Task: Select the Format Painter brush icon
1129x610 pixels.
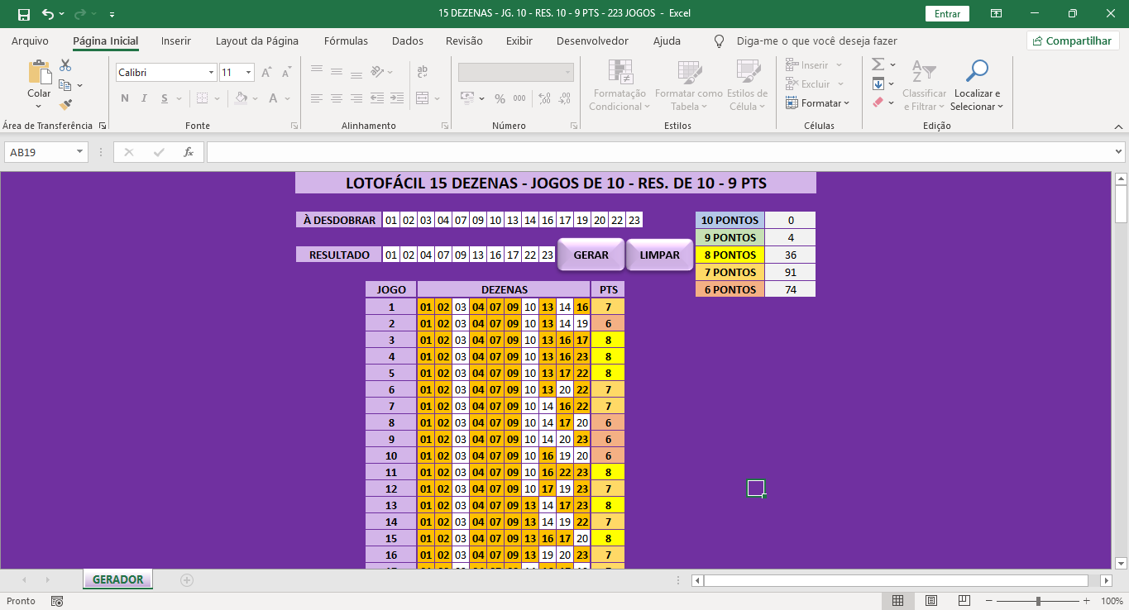Action: (65, 105)
